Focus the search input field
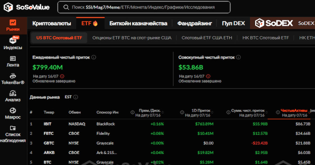The height and width of the screenshot is (165, 315). tap(144, 7)
